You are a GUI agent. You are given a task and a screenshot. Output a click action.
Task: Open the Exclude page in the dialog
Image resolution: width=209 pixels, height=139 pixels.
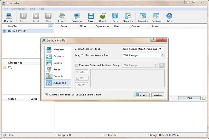click(x=58, y=76)
